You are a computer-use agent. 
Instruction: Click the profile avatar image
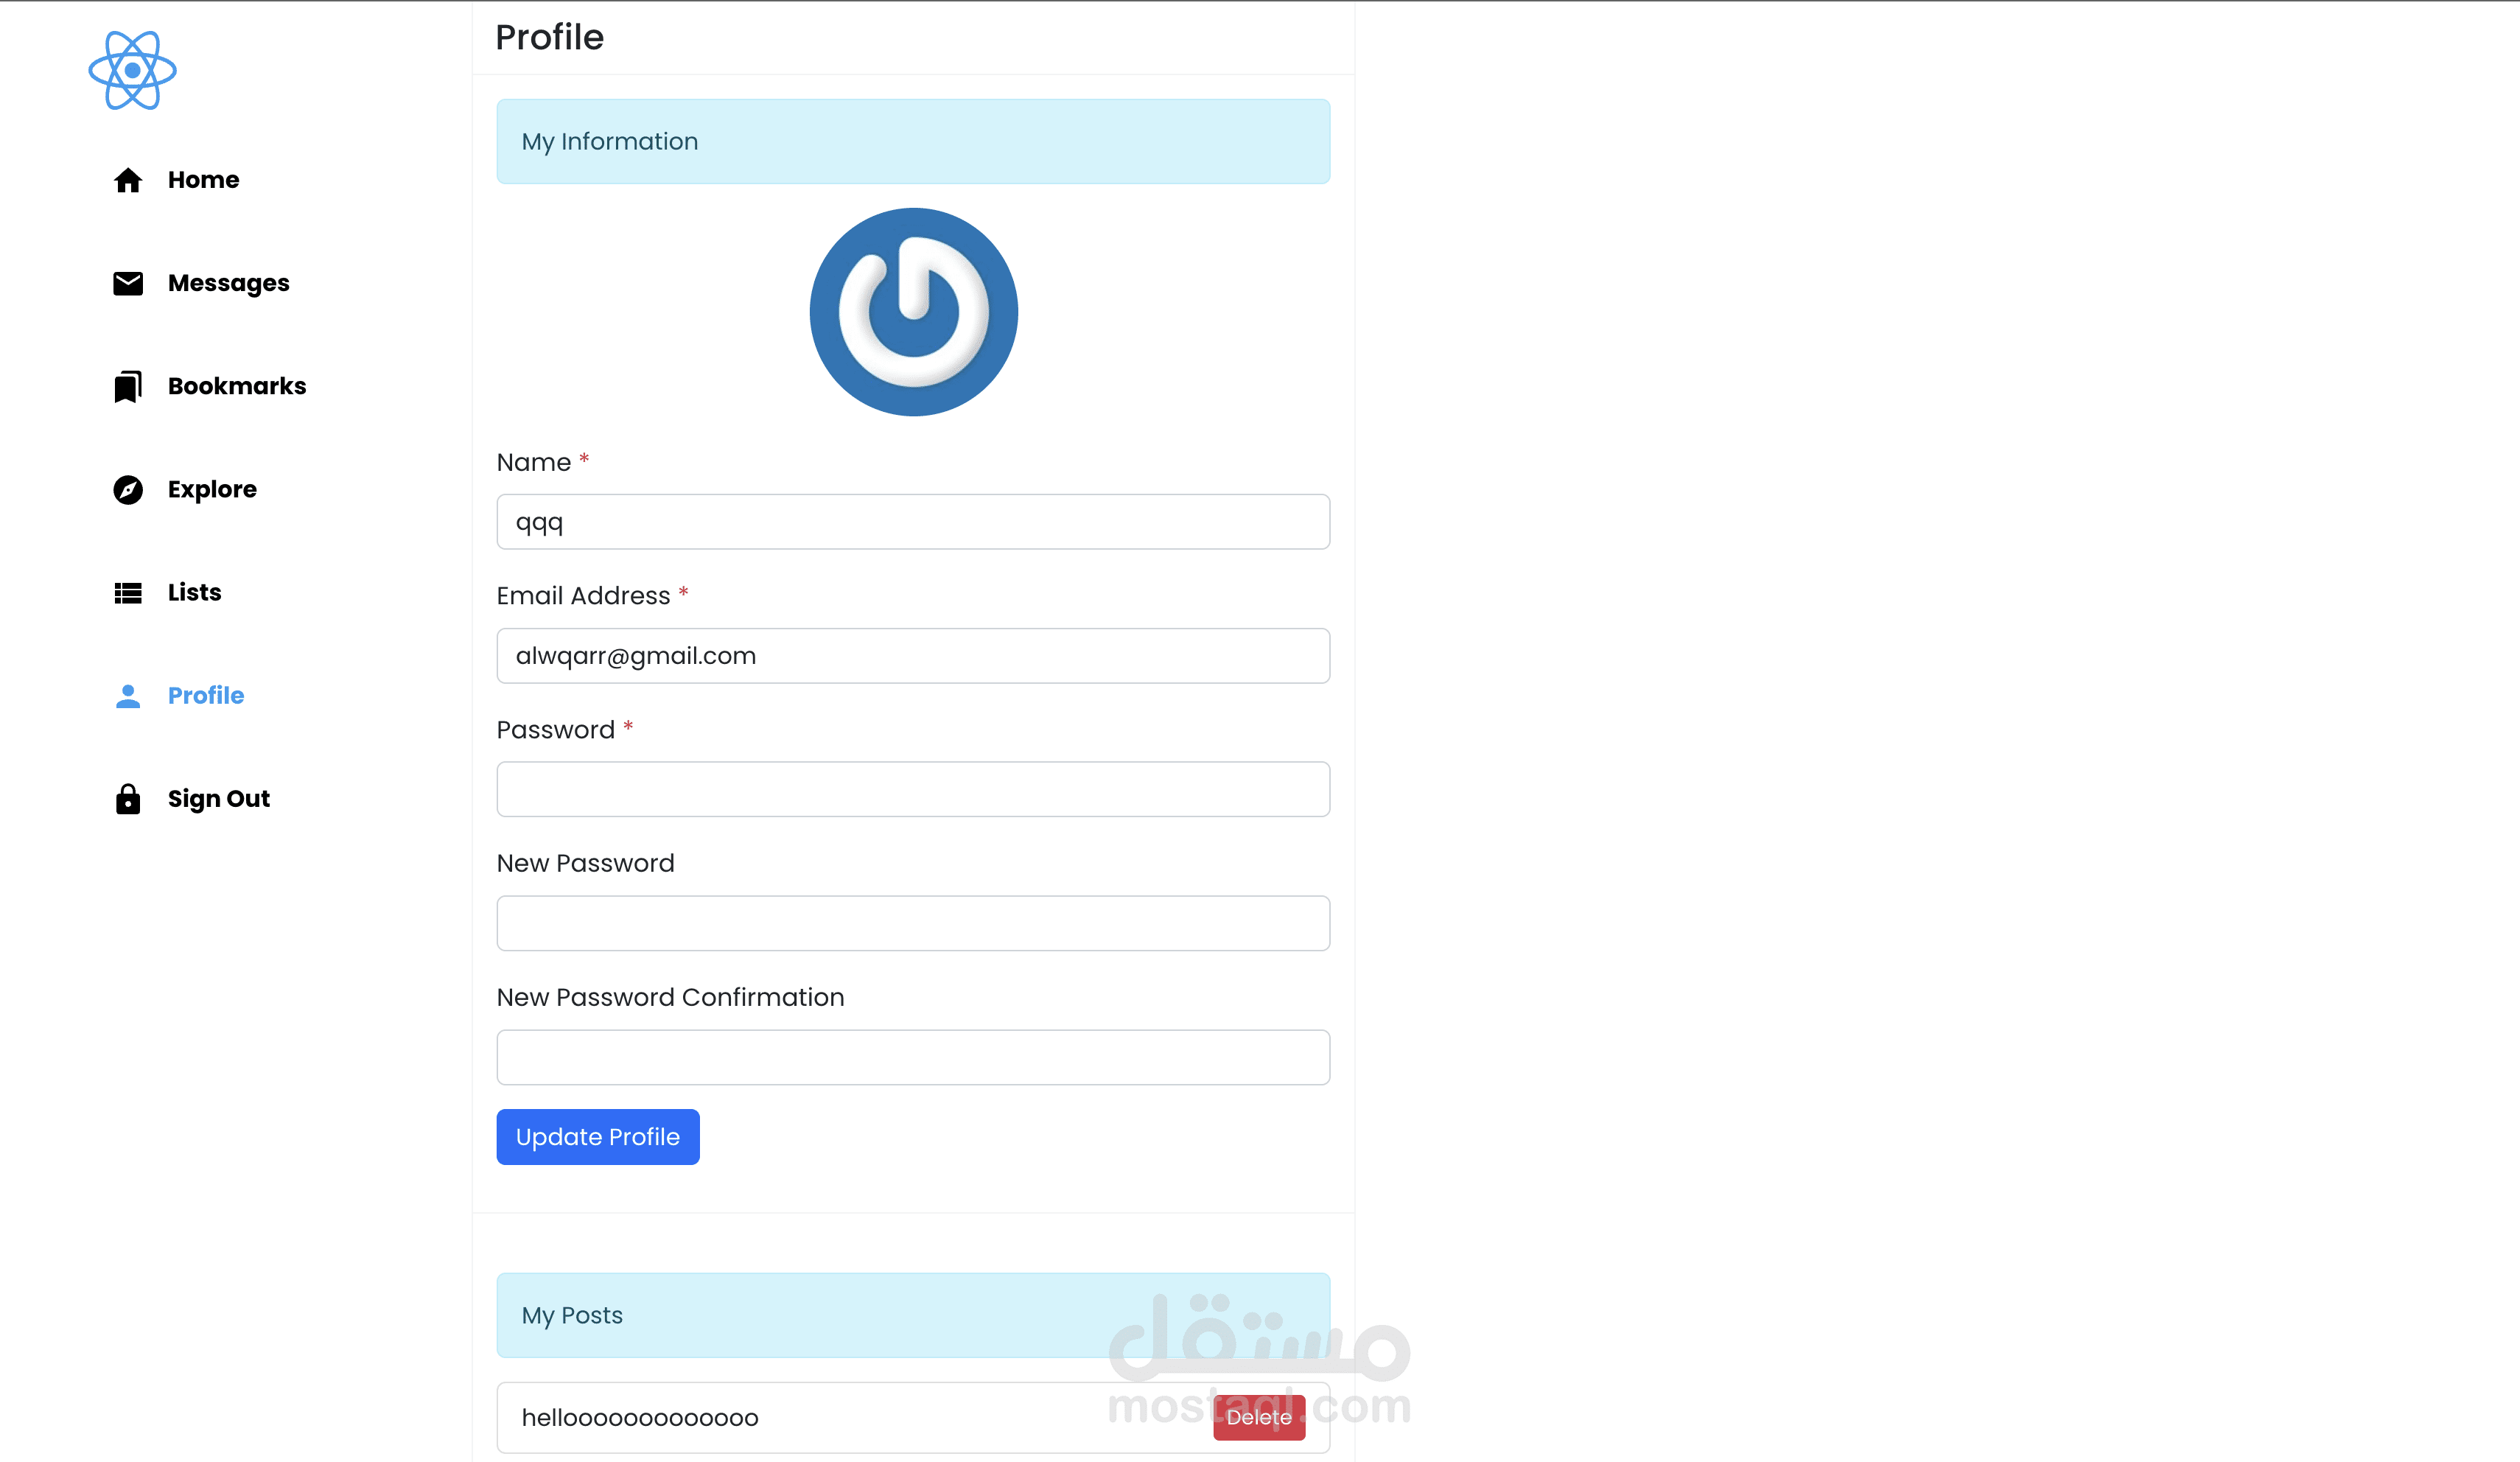[913, 312]
